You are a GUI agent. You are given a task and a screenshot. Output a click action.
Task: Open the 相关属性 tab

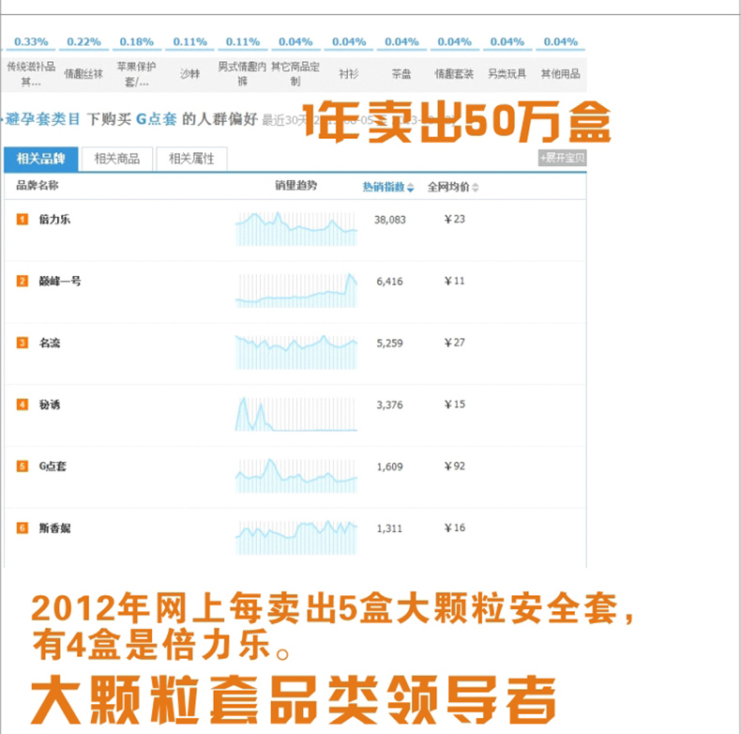pyautogui.click(x=191, y=159)
